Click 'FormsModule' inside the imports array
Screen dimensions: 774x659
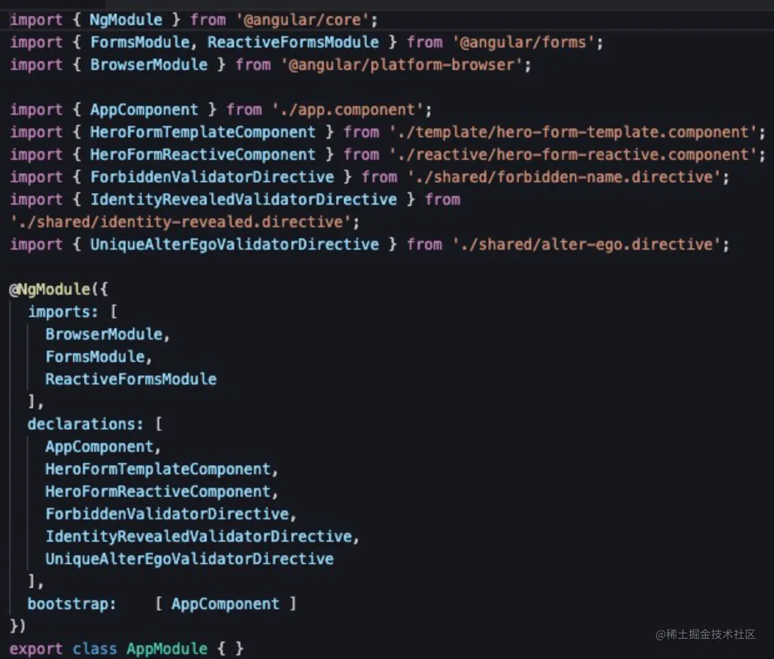click(x=95, y=357)
